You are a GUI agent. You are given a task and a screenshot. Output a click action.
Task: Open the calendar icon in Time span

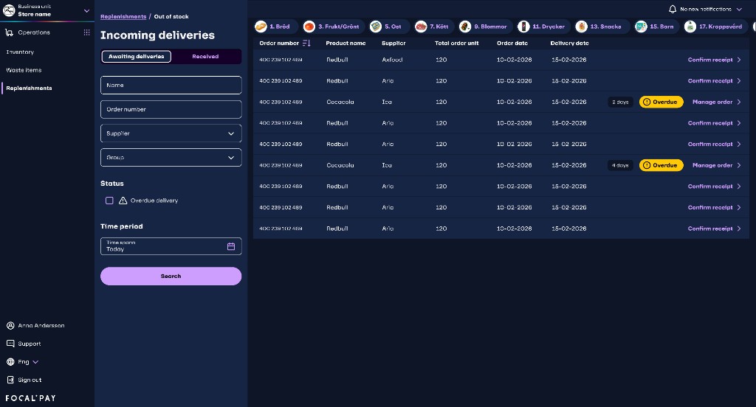pyautogui.click(x=231, y=246)
